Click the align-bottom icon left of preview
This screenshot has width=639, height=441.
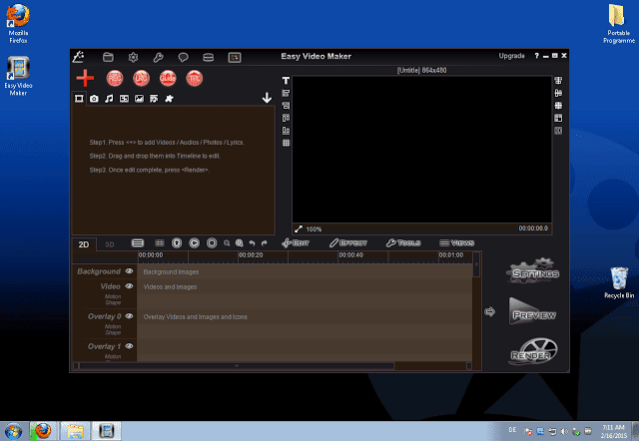(x=287, y=131)
